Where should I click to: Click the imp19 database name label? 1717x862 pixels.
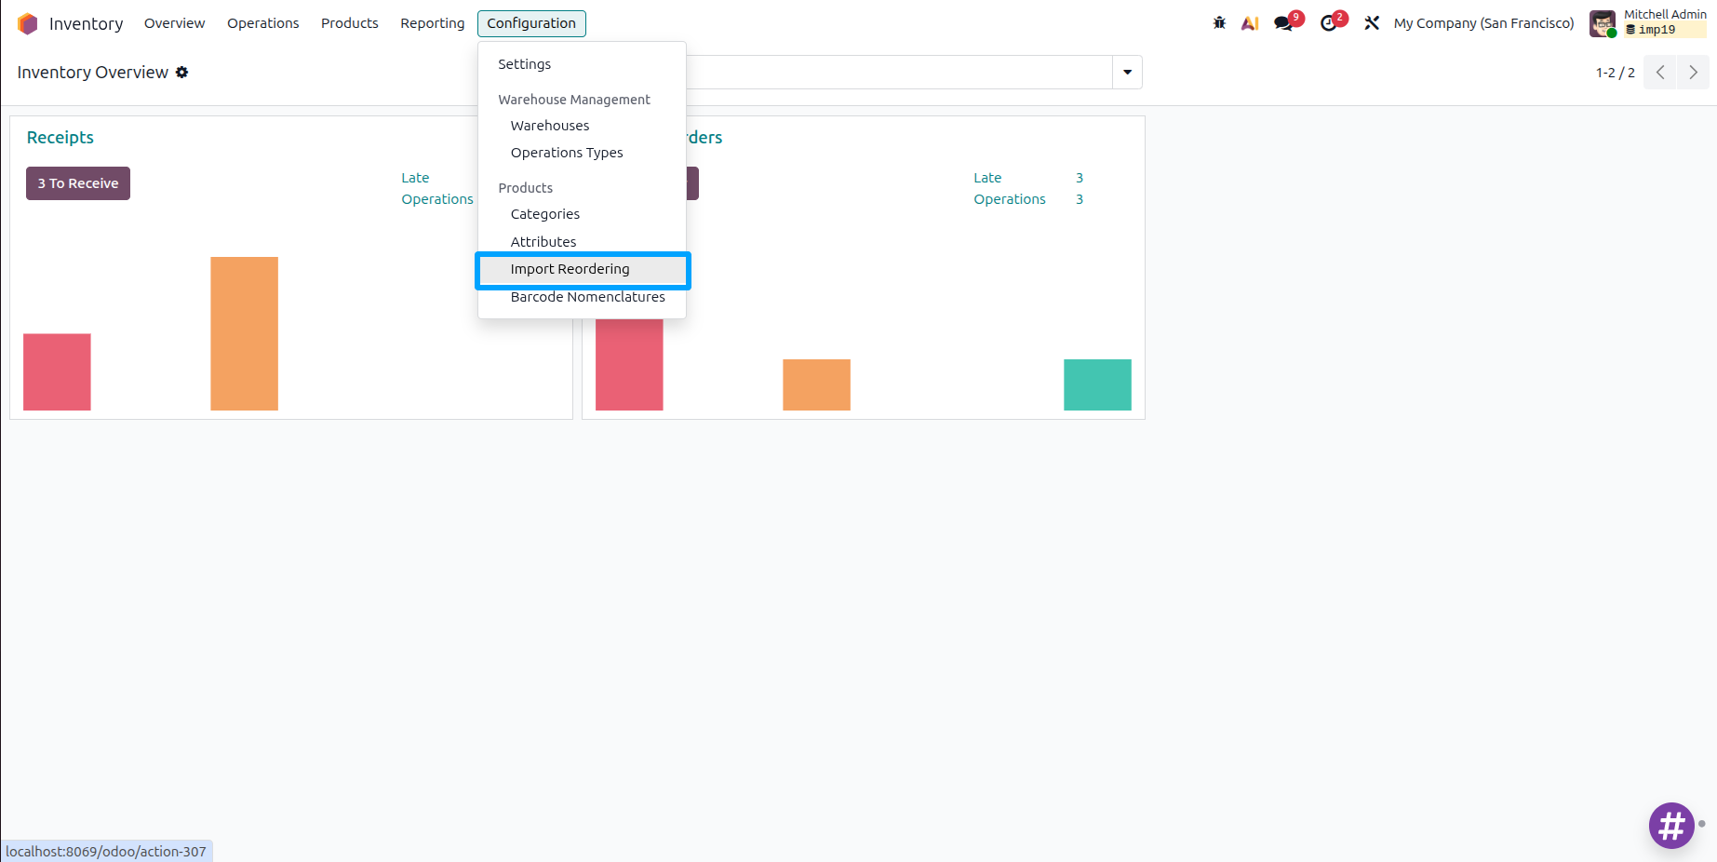click(x=1657, y=30)
